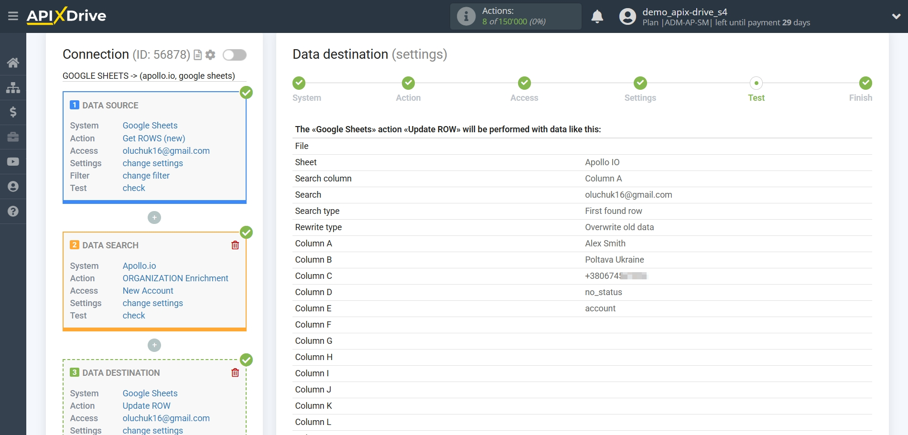The width and height of the screenshot is (908, 435).
Task: Select the Home icon in the sidebar
Action: pos(13,63)
